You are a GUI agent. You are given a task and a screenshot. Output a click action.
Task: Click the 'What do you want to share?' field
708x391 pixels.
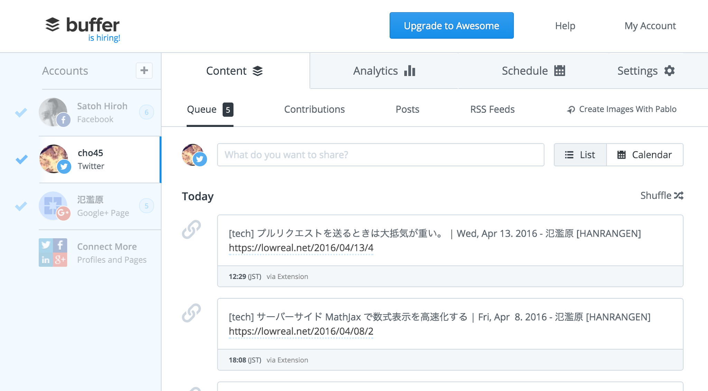click(x=380, y=155)
